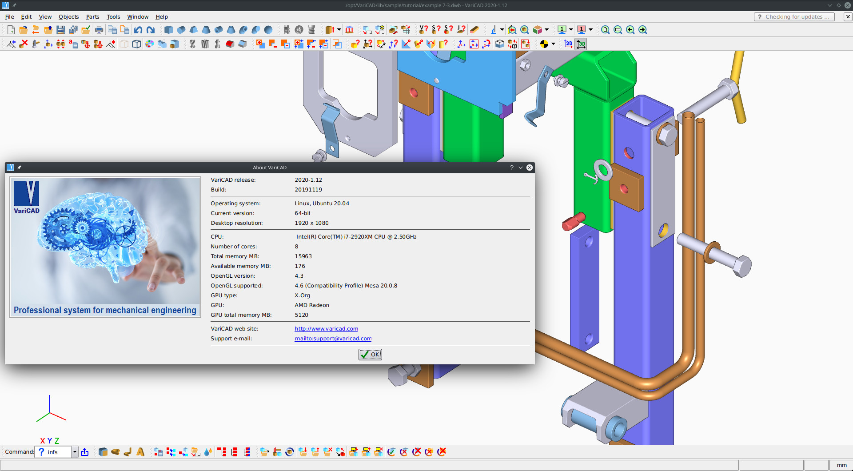Expand the measurement tool dropdown arrow
This screenshot has height=471, width=853.
(502, 30)
